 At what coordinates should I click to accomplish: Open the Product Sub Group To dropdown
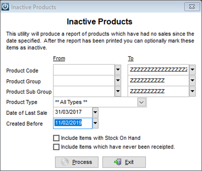coord(193,91)
